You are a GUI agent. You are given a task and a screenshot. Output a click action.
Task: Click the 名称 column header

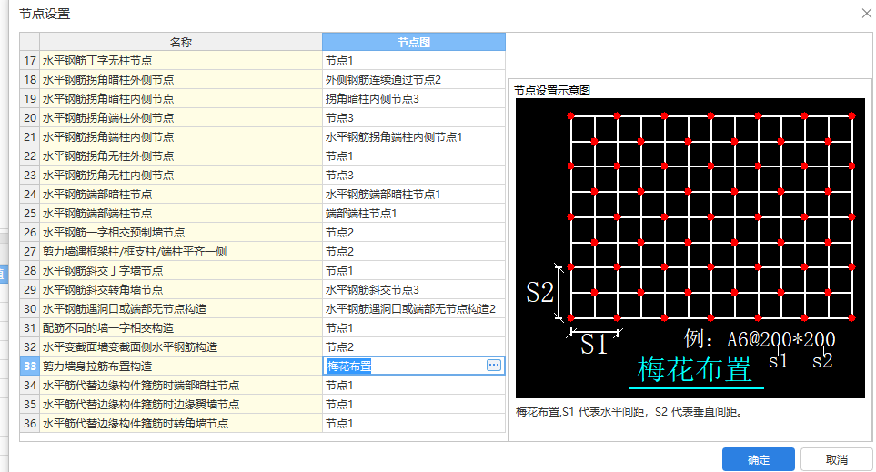[180, 42]
